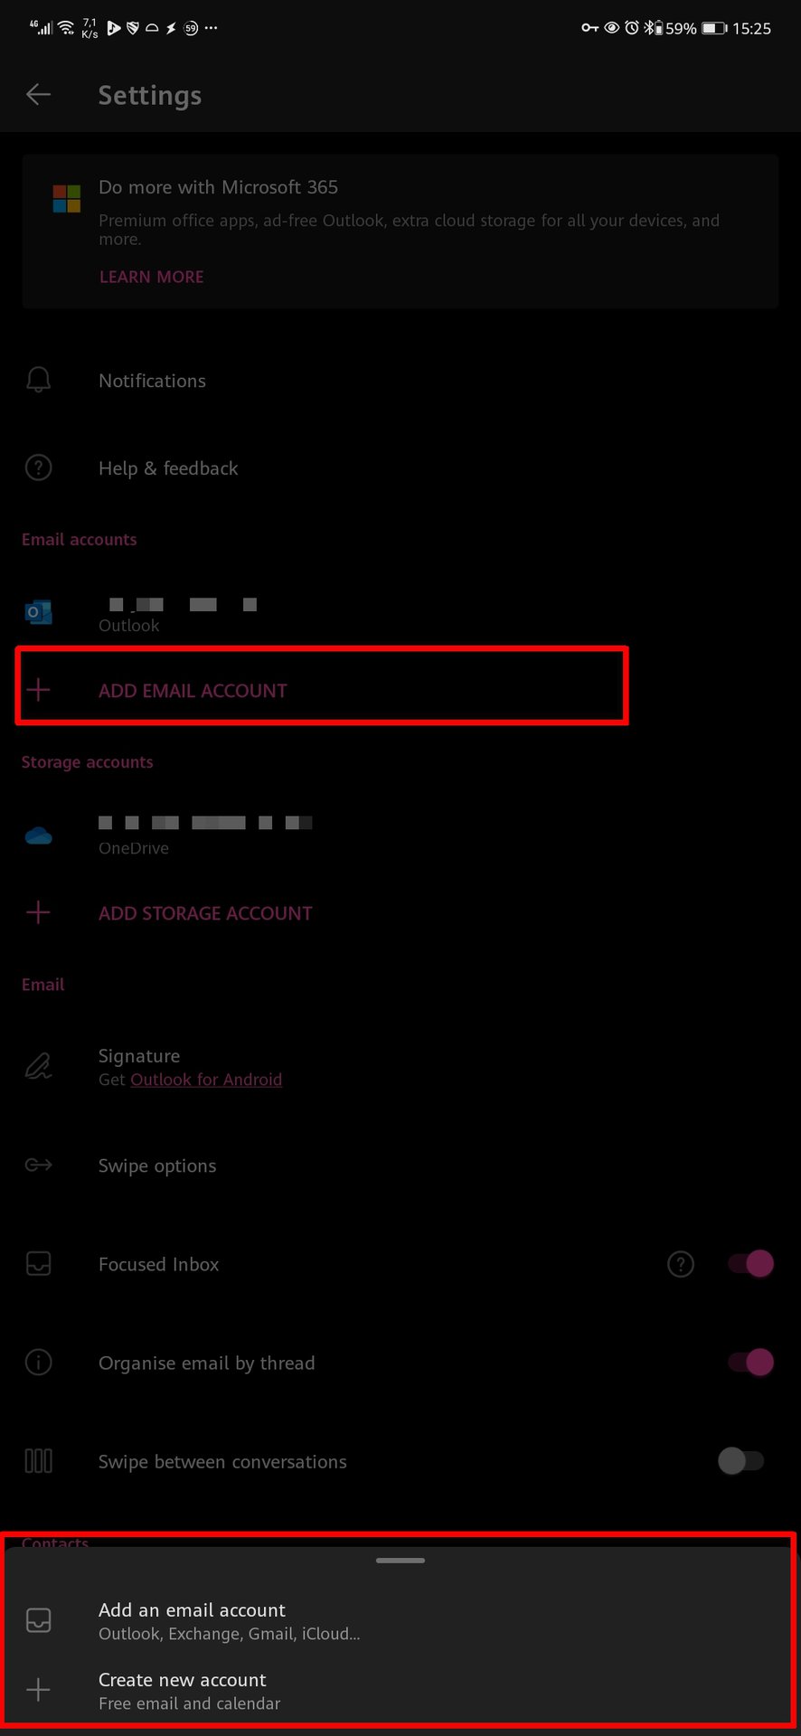Click the Focused Inbox help question icon
Viewport: 801px width, 1736px height.
pyautogui.click(x=680, y=1264)
